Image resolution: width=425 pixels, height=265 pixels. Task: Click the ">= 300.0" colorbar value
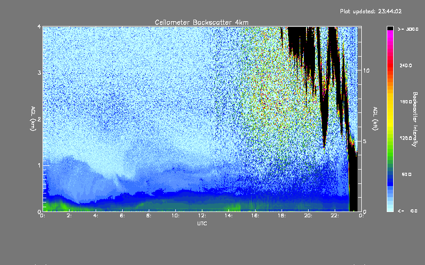pos(408,29)
